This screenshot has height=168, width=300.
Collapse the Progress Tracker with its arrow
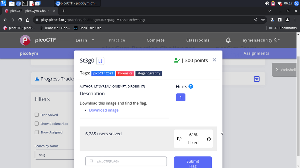[x=257, y=79]
